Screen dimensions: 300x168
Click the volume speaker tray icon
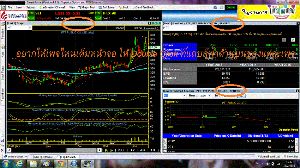click(x=268, y=164)
